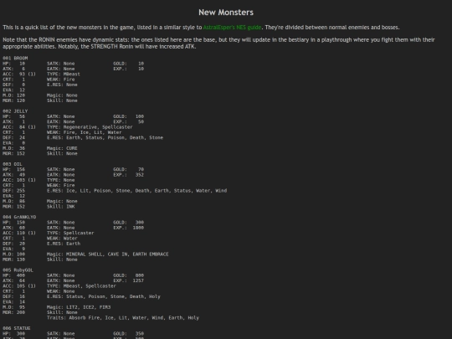Click JELLY's 'TYPE: Regenerative, Spellcaster' line
Viewport: 452px width, 339px height.
pyautogui.click(x=90, y=127)
